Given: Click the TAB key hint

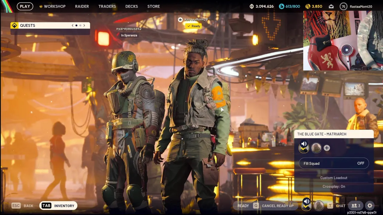Looking at the screenshot, I should [x=46, y=205].
